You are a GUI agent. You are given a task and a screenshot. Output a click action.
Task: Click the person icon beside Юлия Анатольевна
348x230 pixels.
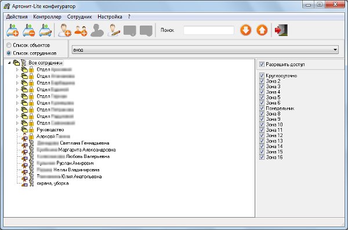pos(25,177)
